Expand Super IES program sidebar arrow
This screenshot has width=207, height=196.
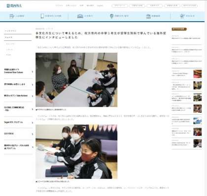pos(33,123)
